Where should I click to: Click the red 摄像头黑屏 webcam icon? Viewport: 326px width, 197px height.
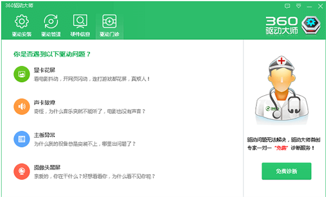click(22, 171)
